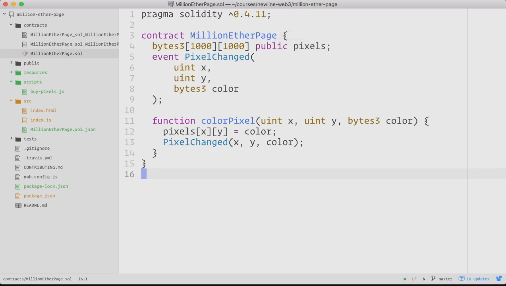Change the LF line ending setting

[x=414, y=279]
